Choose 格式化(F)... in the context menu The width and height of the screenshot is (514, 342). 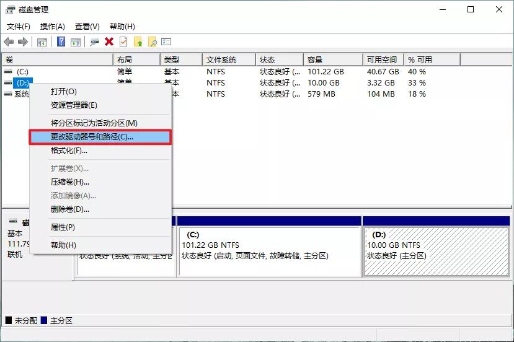(x=69, y=151)
